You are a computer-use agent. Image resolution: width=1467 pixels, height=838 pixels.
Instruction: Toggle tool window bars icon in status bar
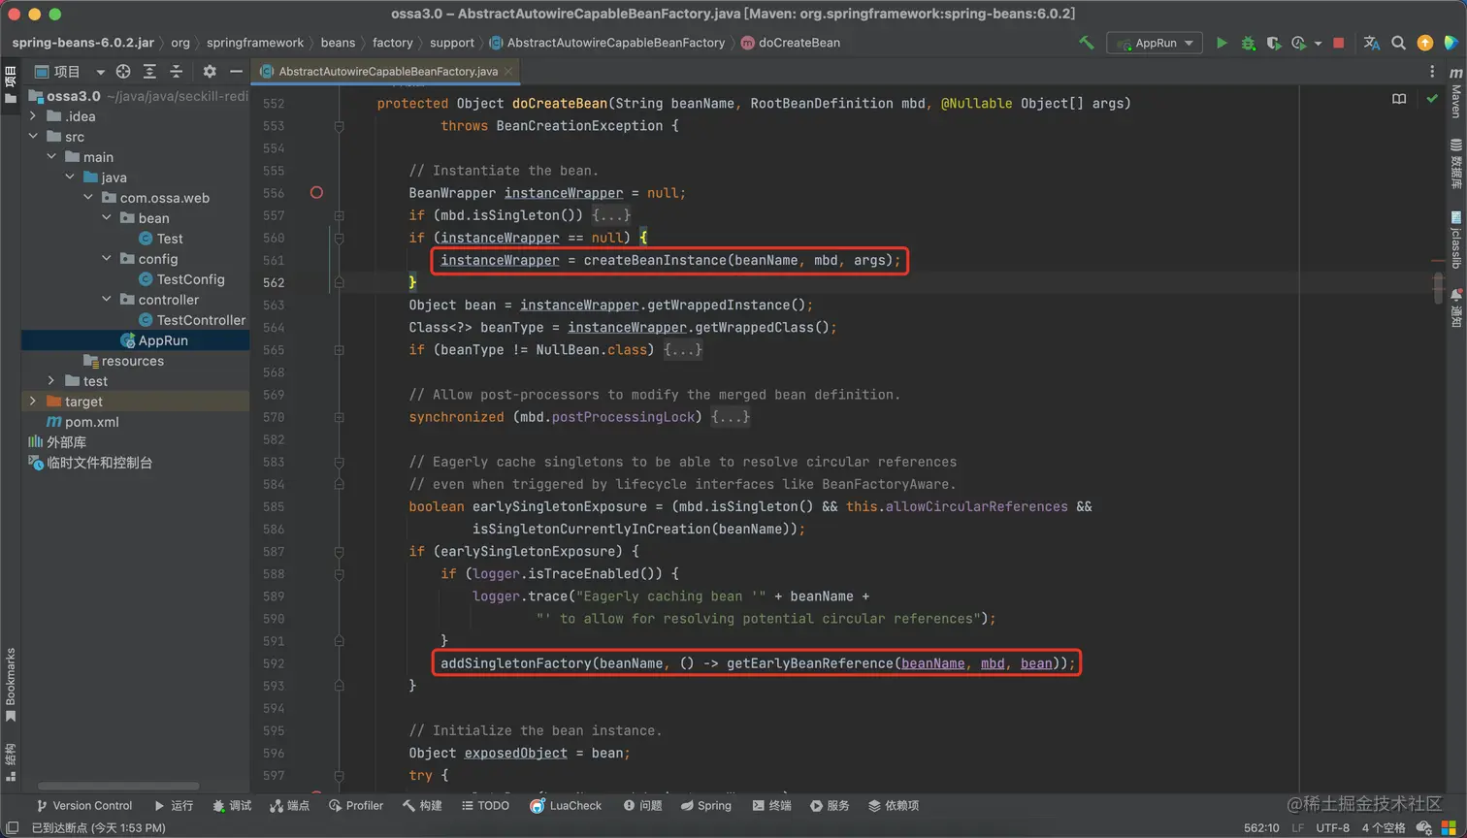click(x=12, y=827)
